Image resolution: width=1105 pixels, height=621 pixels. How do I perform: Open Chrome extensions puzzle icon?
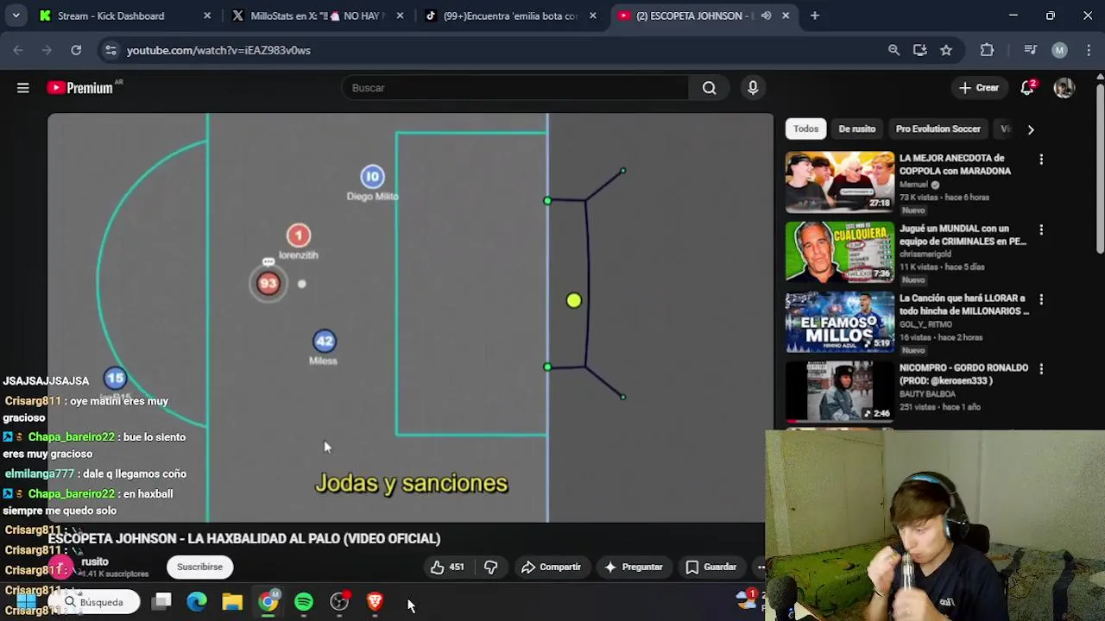click(x=987, y=50)
